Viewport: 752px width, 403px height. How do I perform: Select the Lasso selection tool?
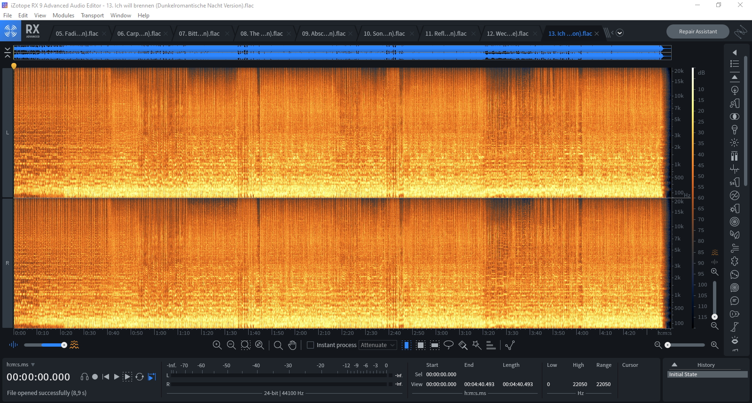point(448,345)
